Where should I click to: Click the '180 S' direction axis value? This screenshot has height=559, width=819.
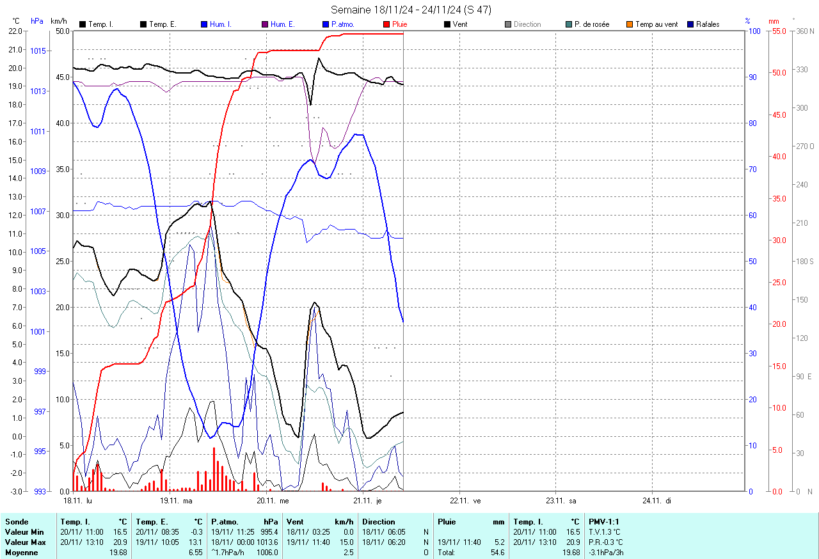pyautogui.click(x=804, y=261)
